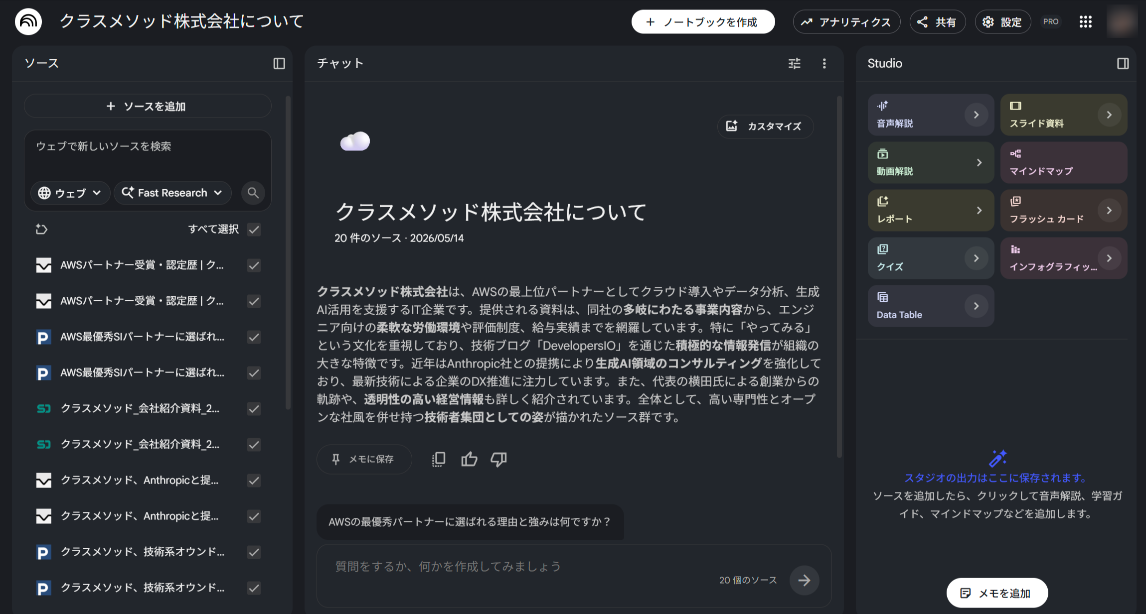
Task: Open アナリティクス analytics
Action: [846, 21]
